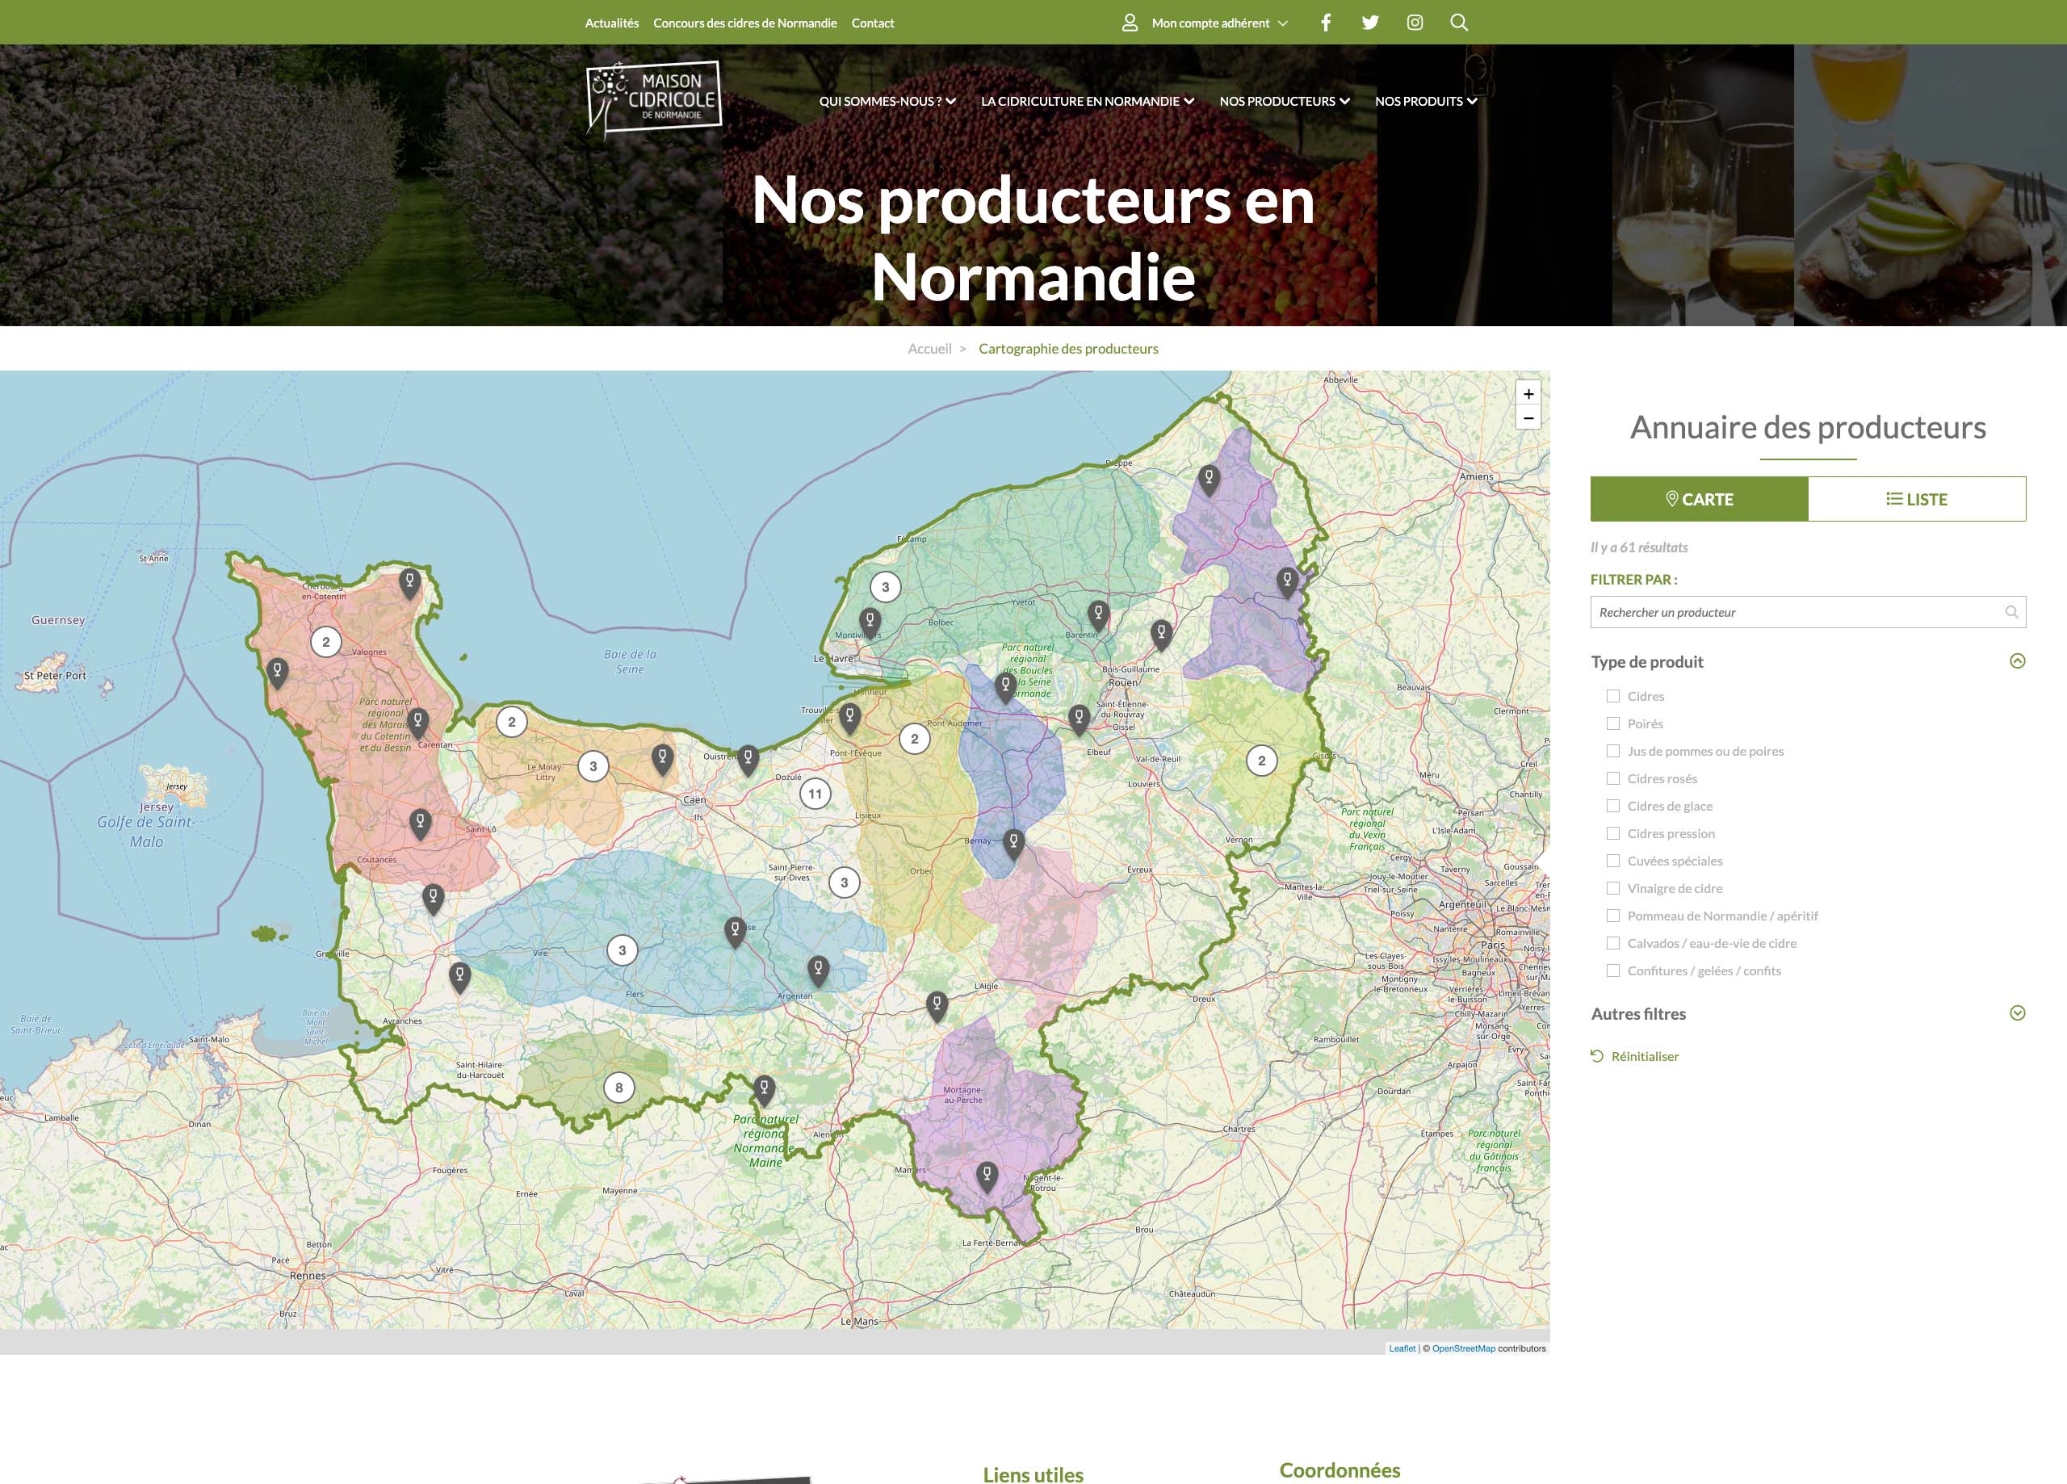Image resolution: width=2067 pixels, height=1484 pixels.
Task: Select producer pin near Montivilliers
Action: [x=870, y=623]
